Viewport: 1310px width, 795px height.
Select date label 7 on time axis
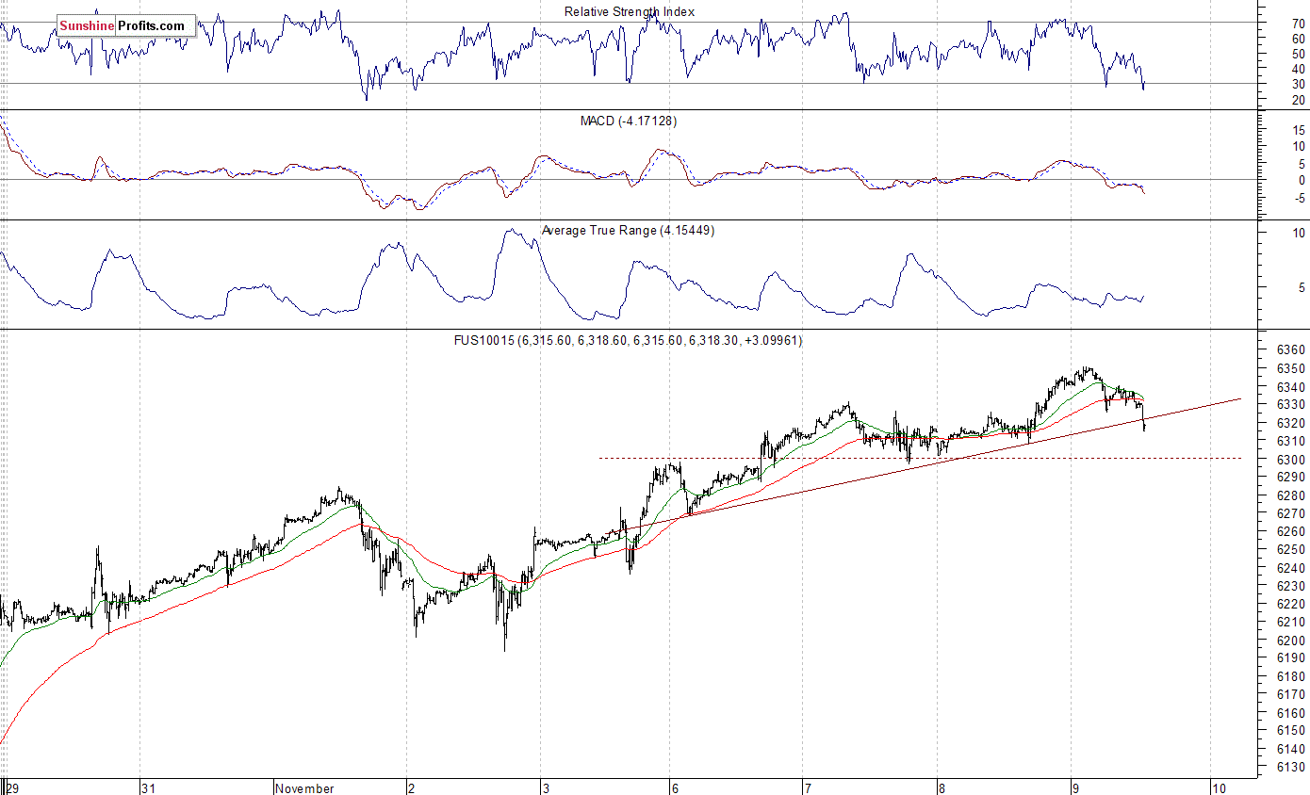(807, 788)
